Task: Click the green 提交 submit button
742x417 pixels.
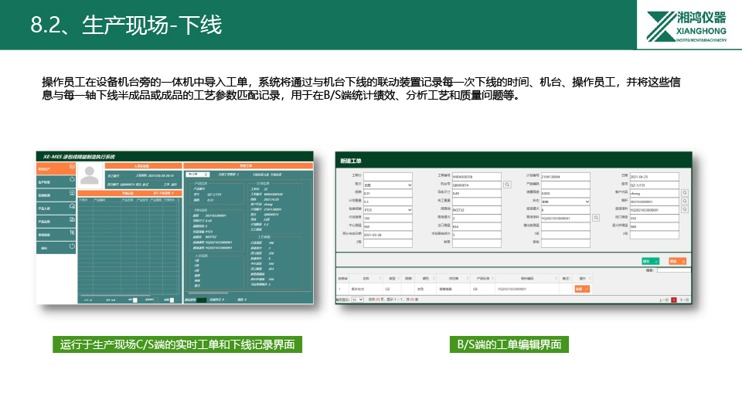Action: coord(650,261)
